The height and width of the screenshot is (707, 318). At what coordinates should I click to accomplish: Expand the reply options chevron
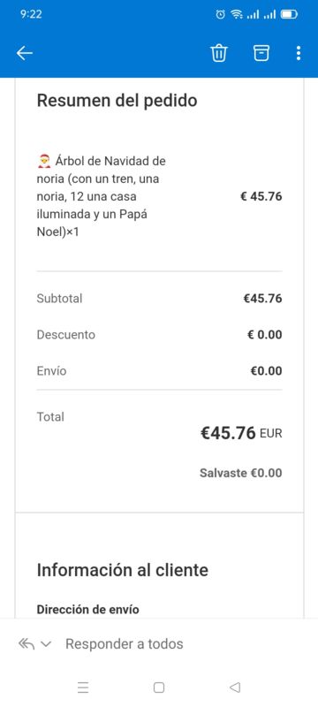(x=46, y=644)
